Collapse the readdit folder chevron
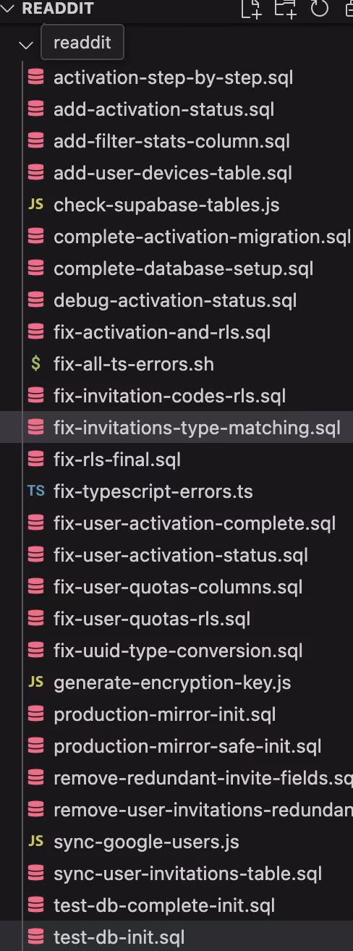The width and height of the screenshot is (353, 951). [27, 44]
